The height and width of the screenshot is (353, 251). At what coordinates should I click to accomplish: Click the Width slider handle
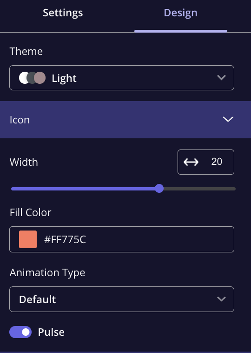(159, 189)
